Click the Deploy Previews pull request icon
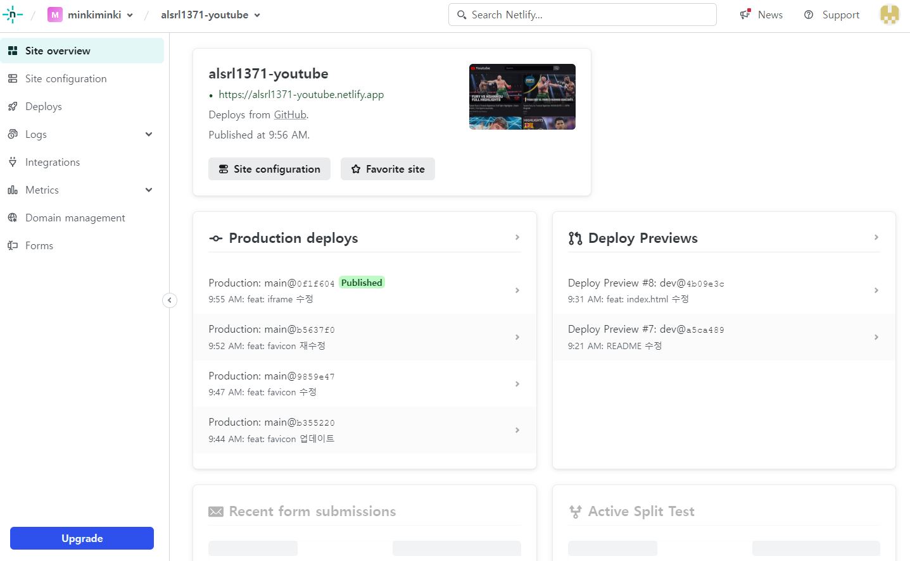910x561 pixels. (575, 238)
